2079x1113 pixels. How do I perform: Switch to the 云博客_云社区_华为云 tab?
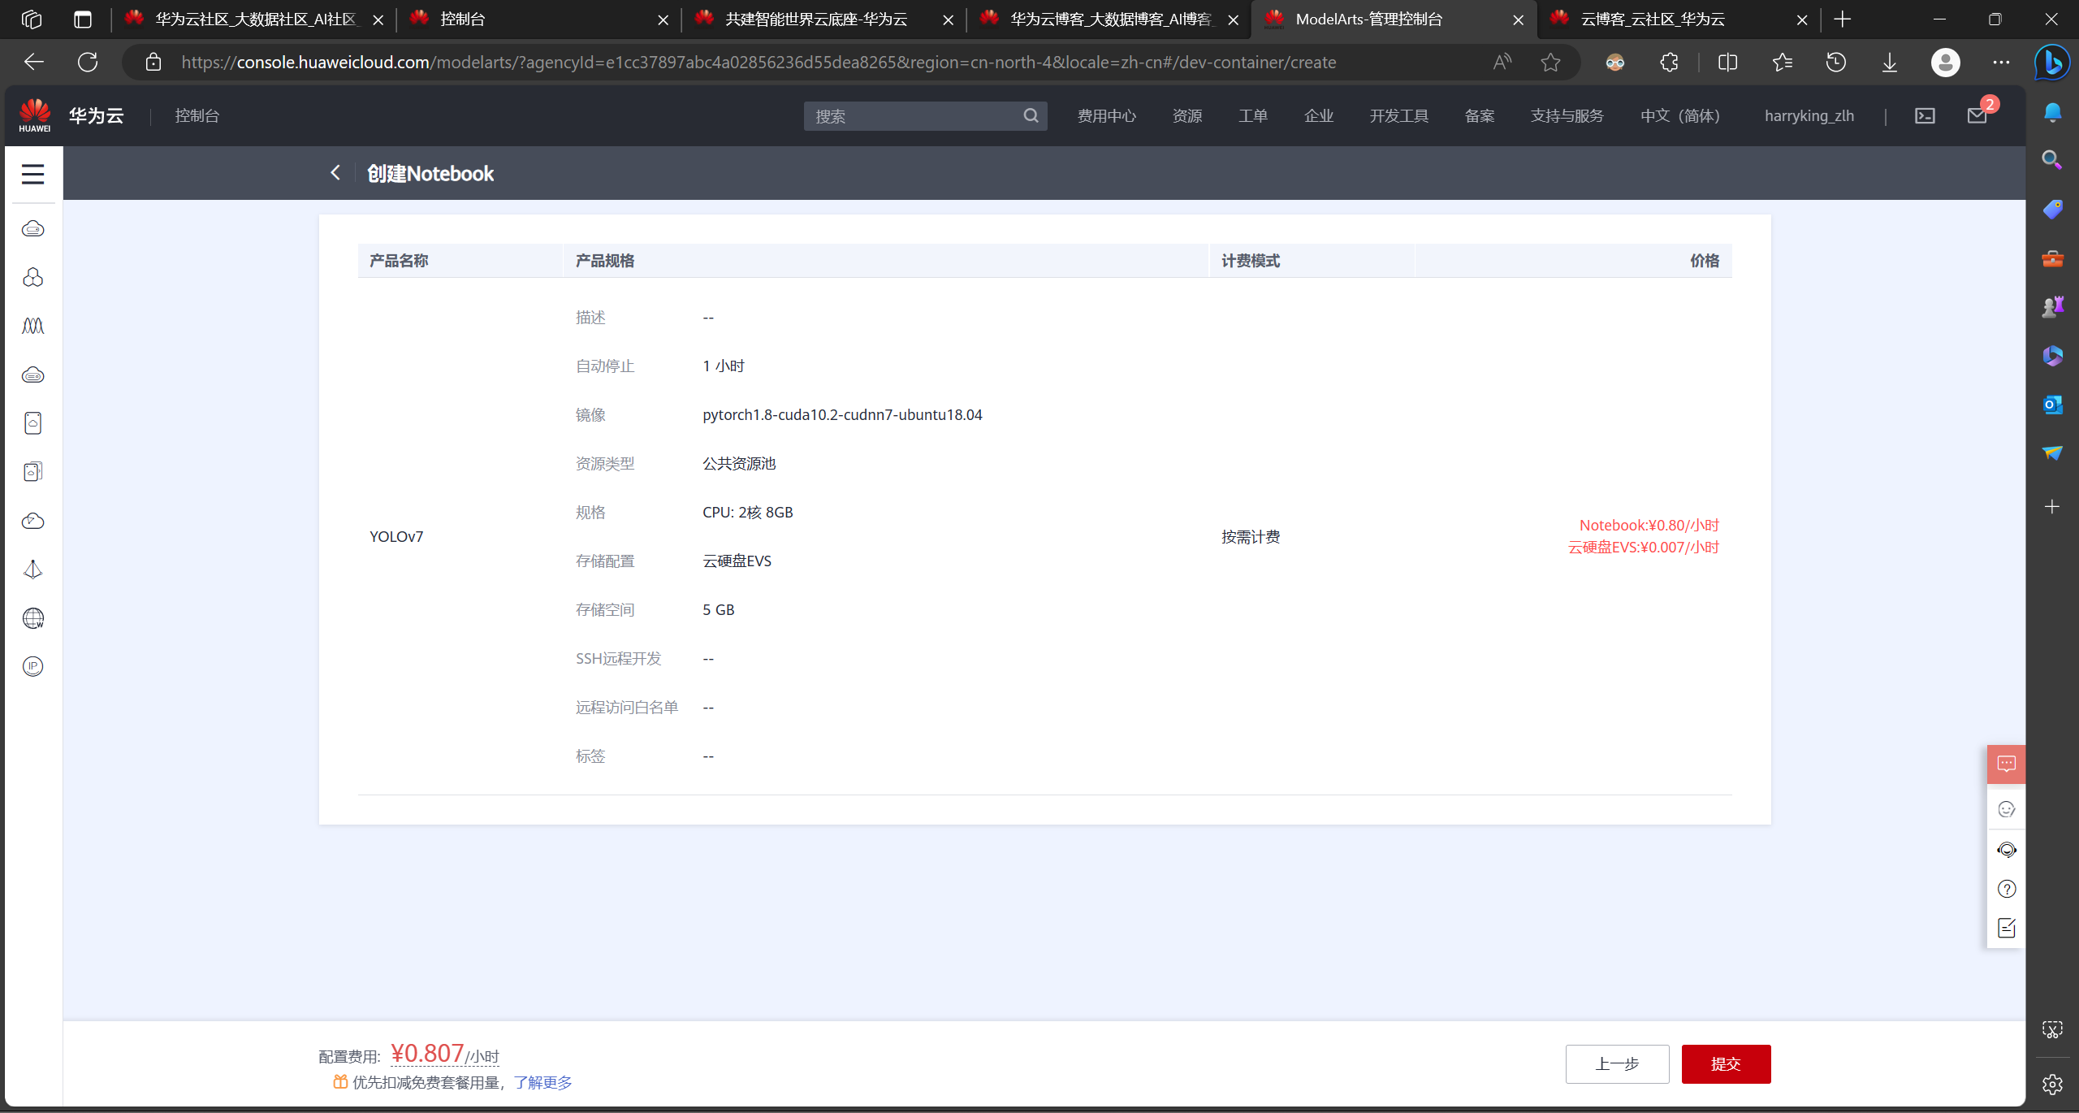pos(1653,19)
